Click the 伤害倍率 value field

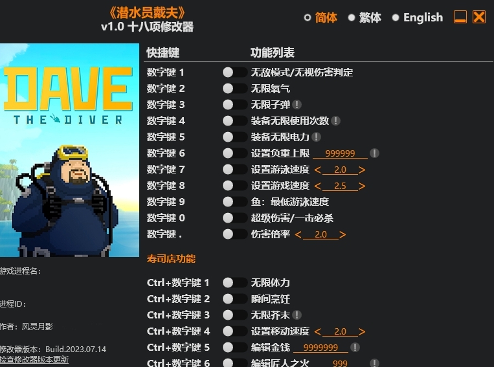click(320, 234)
